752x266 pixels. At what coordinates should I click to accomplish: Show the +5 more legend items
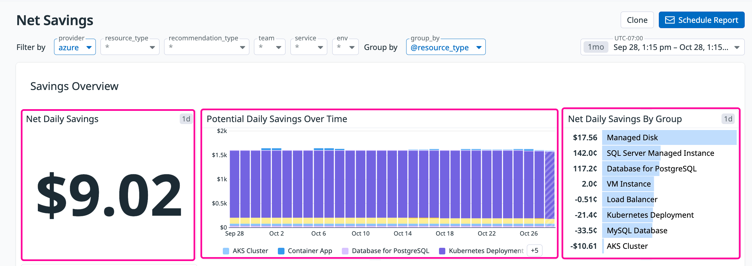coord(534,250)
